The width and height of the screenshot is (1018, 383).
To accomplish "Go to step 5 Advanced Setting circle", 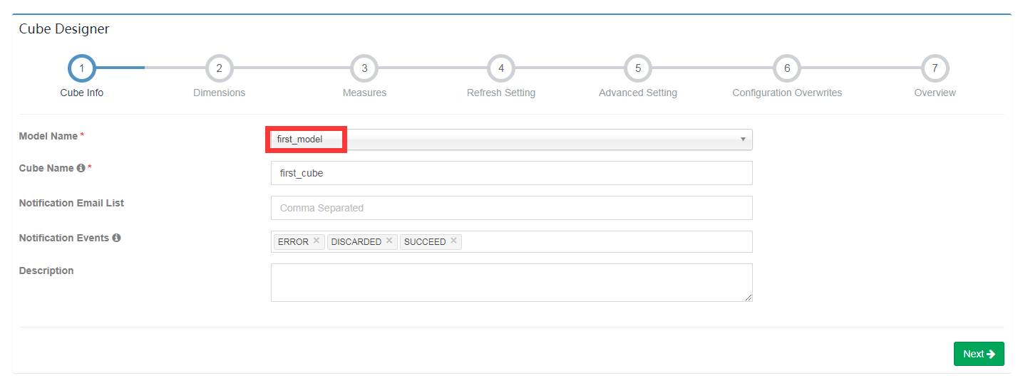I will coord(638,68).
